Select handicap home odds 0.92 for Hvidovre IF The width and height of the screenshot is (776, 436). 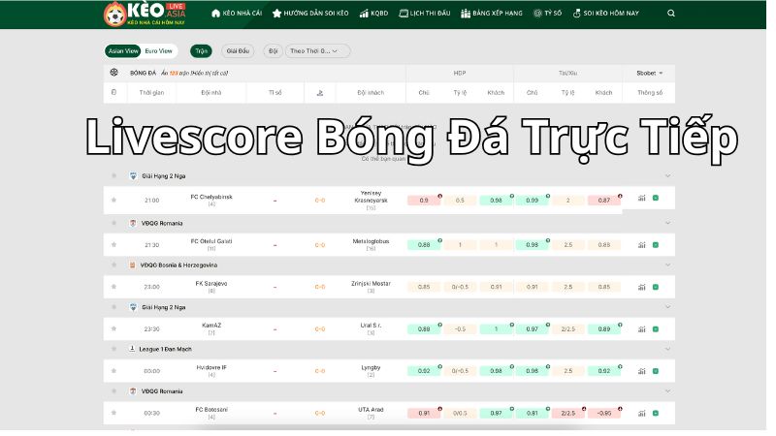pos(424,371)
